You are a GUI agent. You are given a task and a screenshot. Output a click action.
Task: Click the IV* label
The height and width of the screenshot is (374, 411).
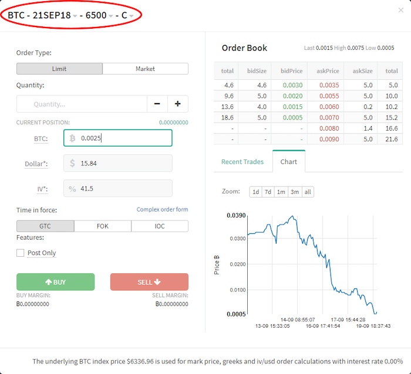(42, 189)
